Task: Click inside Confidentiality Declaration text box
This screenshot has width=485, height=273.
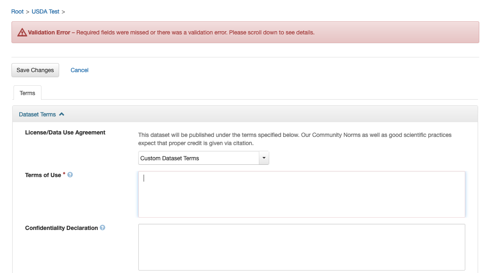Action: click(x=302, y=247)
